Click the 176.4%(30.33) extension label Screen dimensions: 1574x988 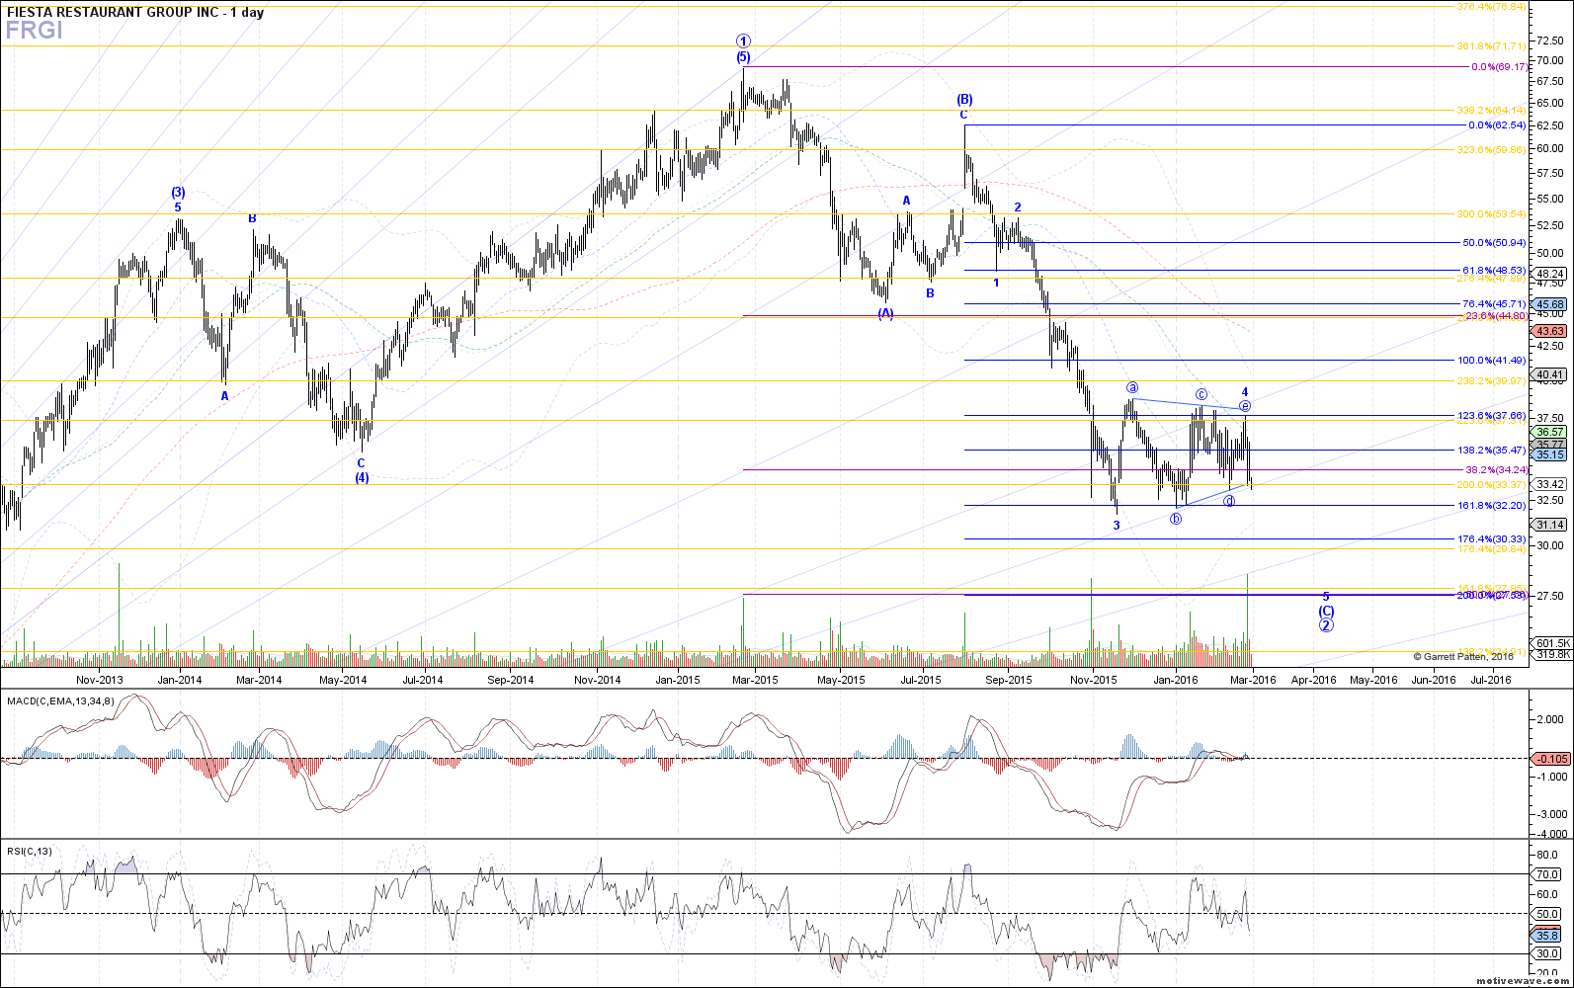click(1492, 538)
